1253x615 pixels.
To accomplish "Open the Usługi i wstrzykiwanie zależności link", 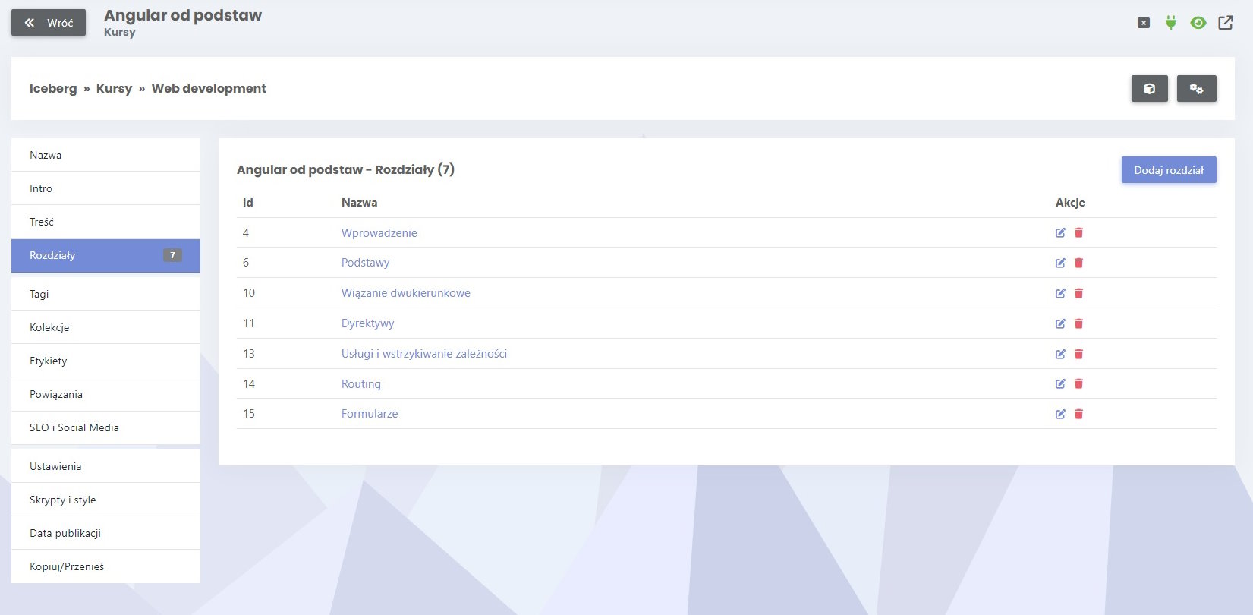I will pyautogui.click(x=424, y=354).
